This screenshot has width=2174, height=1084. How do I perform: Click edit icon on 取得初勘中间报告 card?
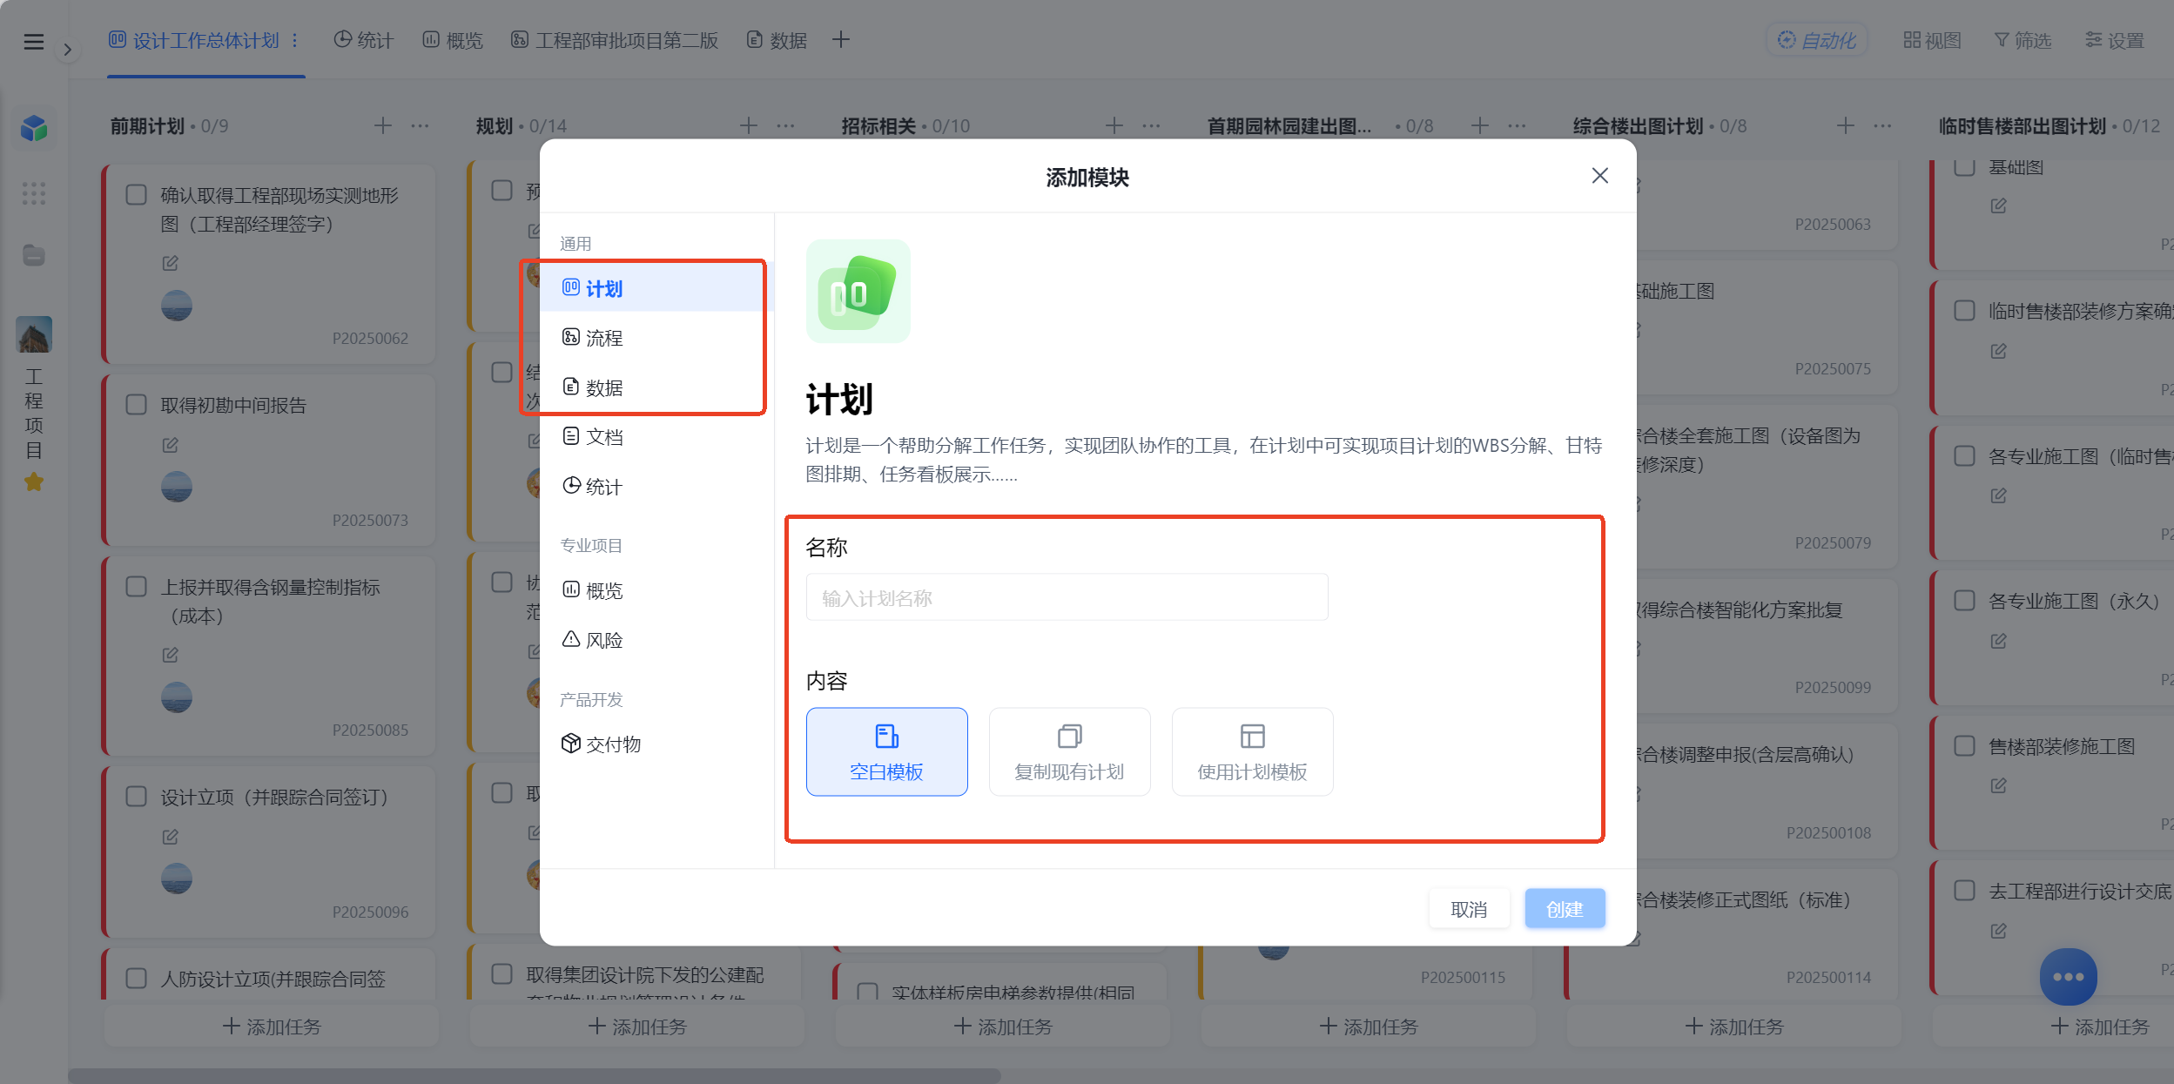(171, 445)
